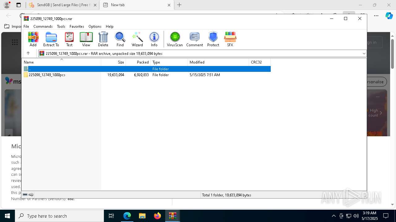396x222 pixels.
Task: Run the Test archive tool
Action: point(69,39)
